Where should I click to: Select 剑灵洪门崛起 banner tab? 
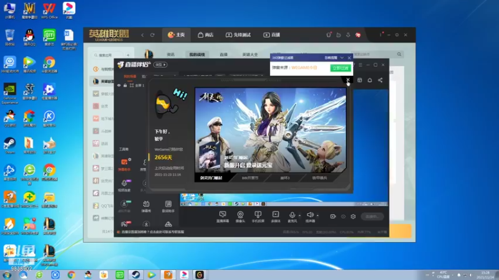(x=211, y=178)
